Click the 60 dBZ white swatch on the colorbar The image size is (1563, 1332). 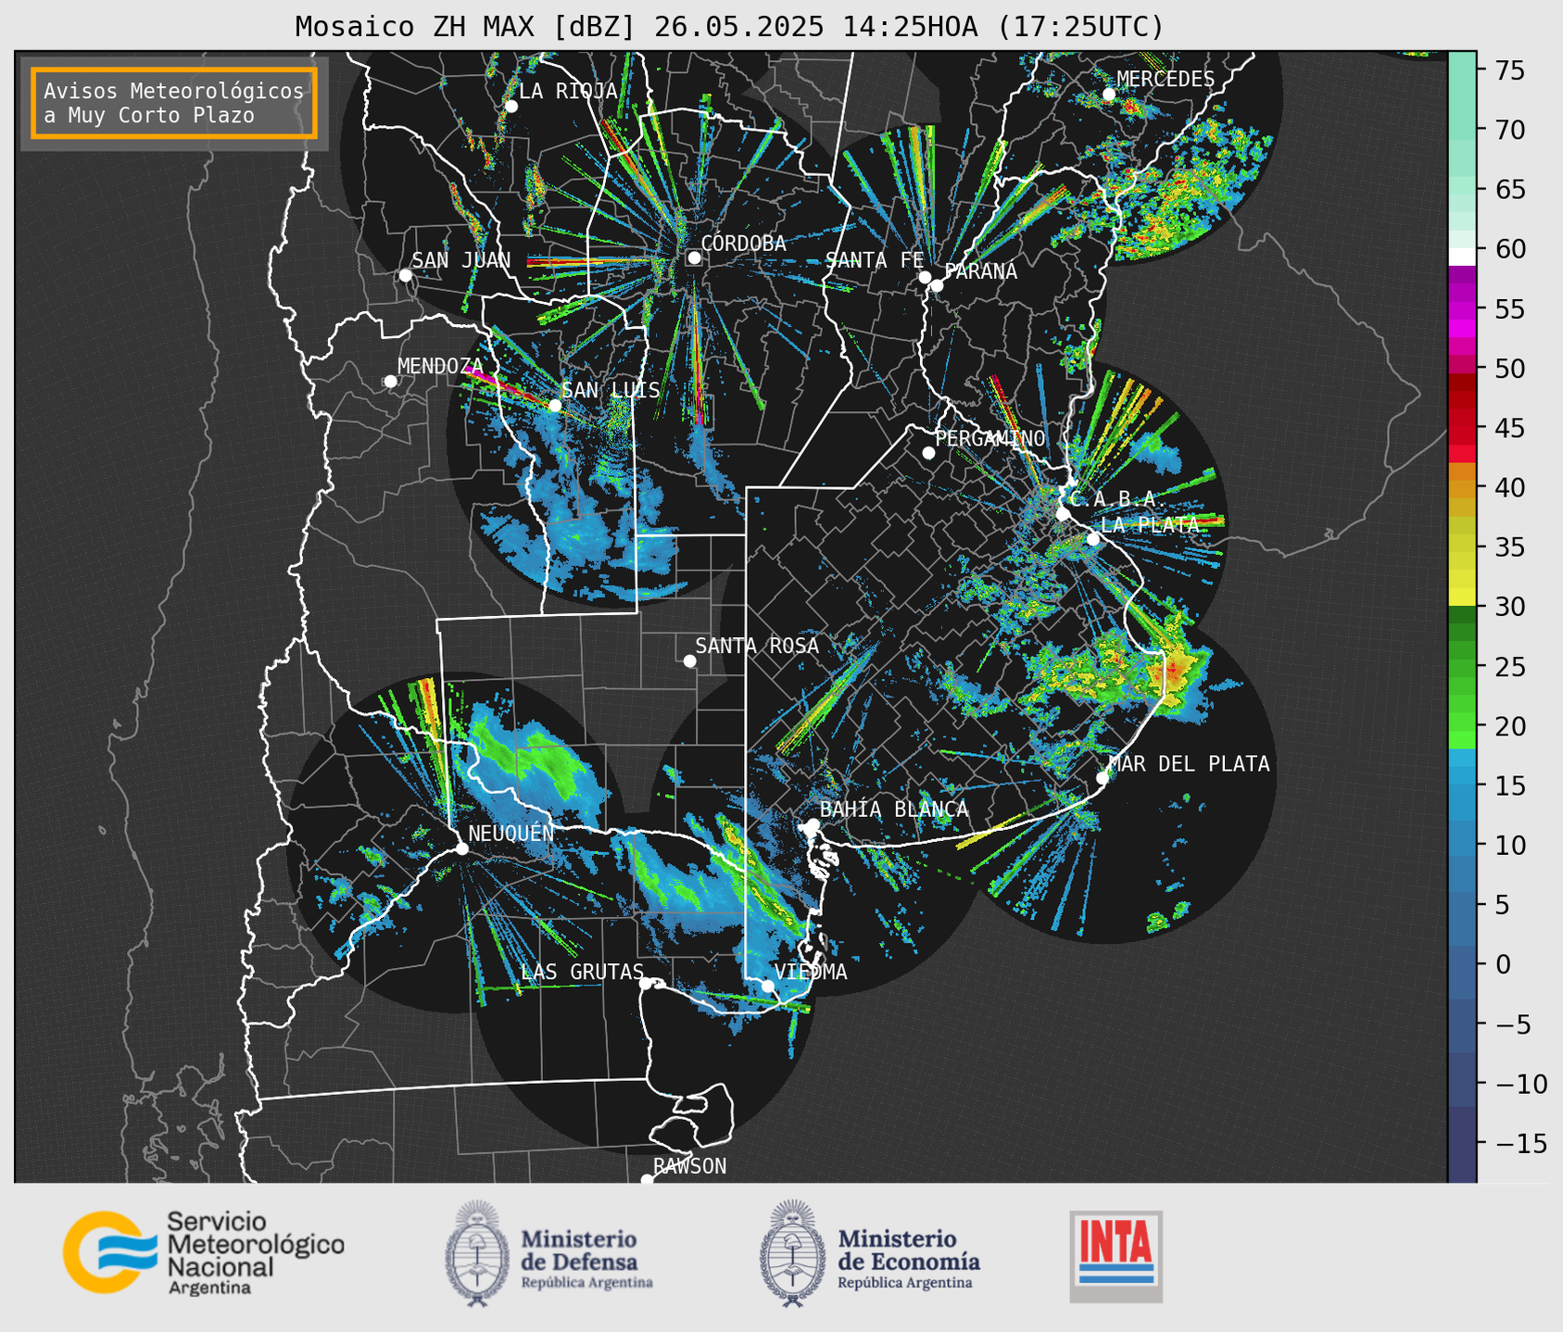pos(1462,257)
